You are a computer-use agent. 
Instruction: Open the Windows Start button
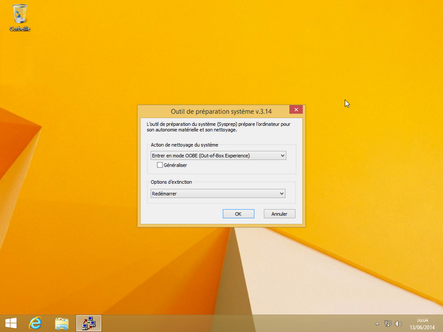(x=11, y=323)
